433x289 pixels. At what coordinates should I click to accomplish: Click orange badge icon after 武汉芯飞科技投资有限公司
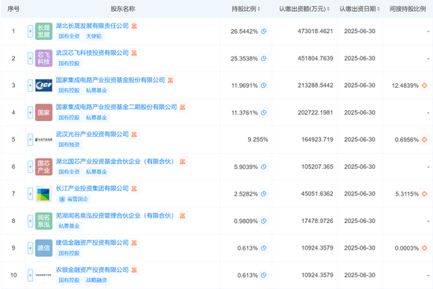tap(134, 53)
